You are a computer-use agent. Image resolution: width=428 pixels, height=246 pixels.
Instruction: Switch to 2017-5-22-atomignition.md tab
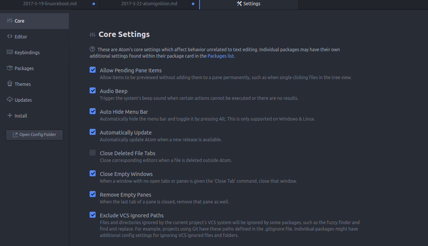tap(149, 4)
